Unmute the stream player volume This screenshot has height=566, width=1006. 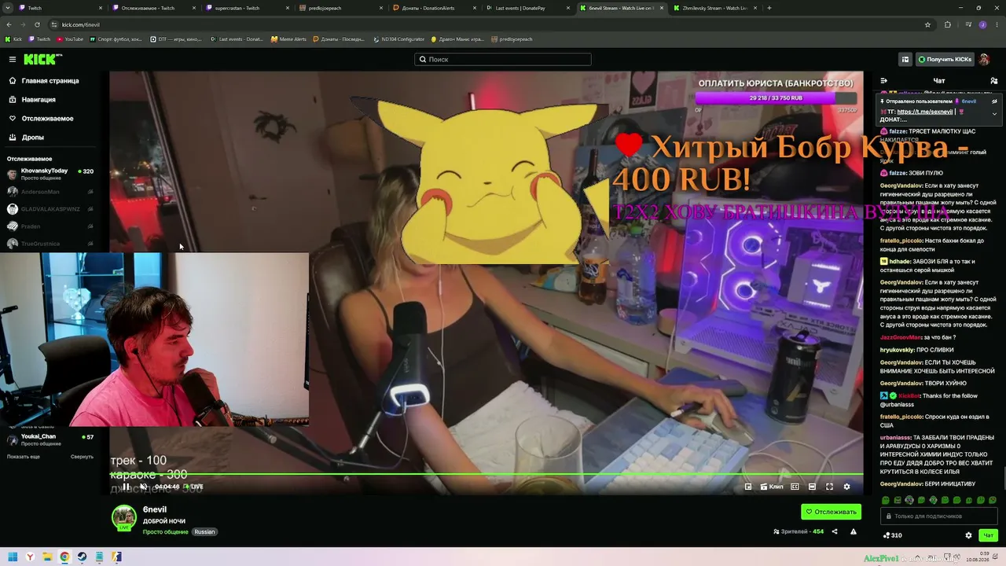pos(143,487)
